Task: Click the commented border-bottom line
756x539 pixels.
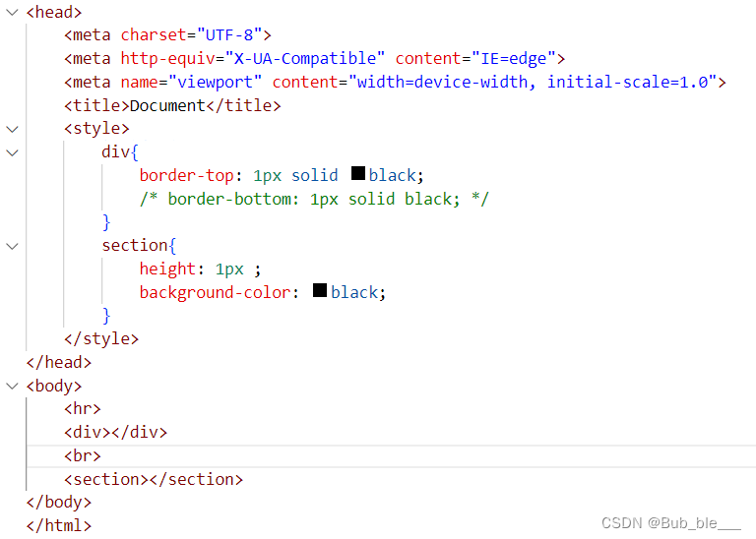Action: tap(314, 199)
